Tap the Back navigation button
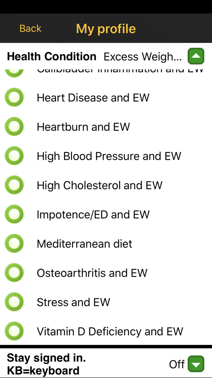The height and width of the screenshot is (378, 212). [x=30, y=28]
